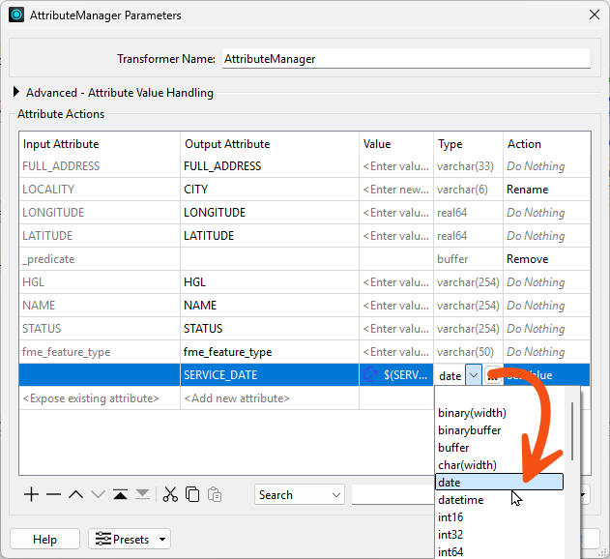Click the NAME output attribute cell
610x559 pixels.
[x=270, y=306]
